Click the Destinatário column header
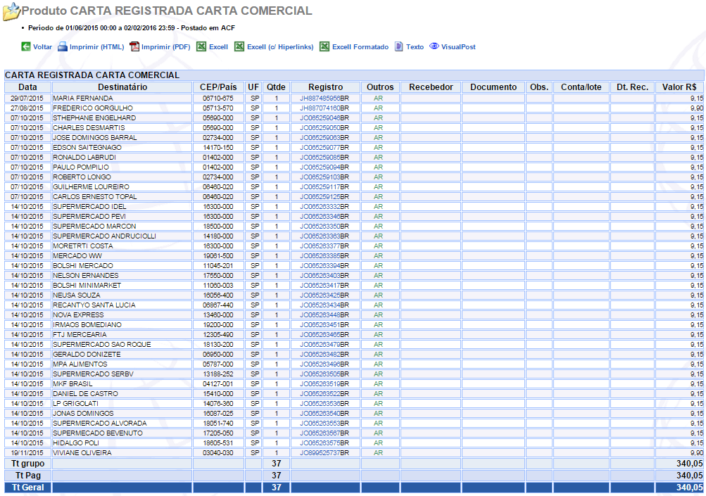 click(122, 87)
